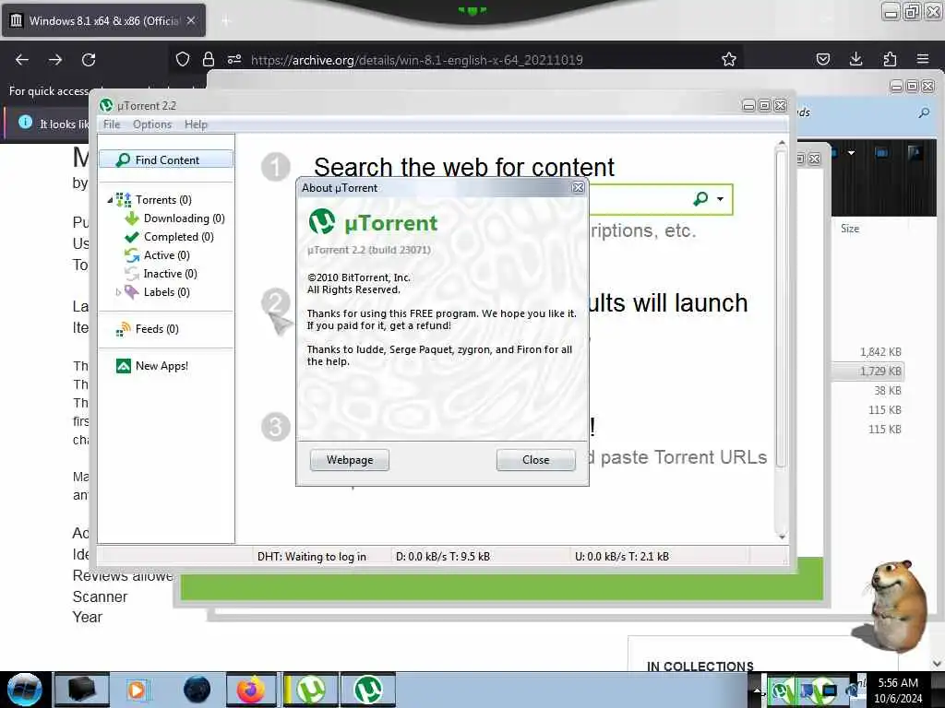Open the Windows Start button

24,690
